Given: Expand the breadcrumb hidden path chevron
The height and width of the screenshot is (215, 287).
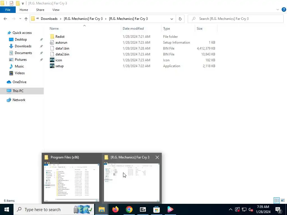Looking at the screenshot, I should 38,18.
